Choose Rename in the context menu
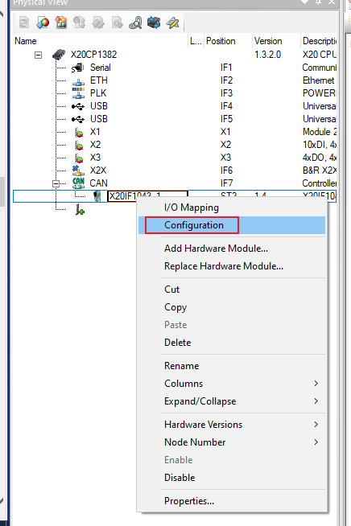The height and width of the screenshot is (526, 351). (181, 366)
